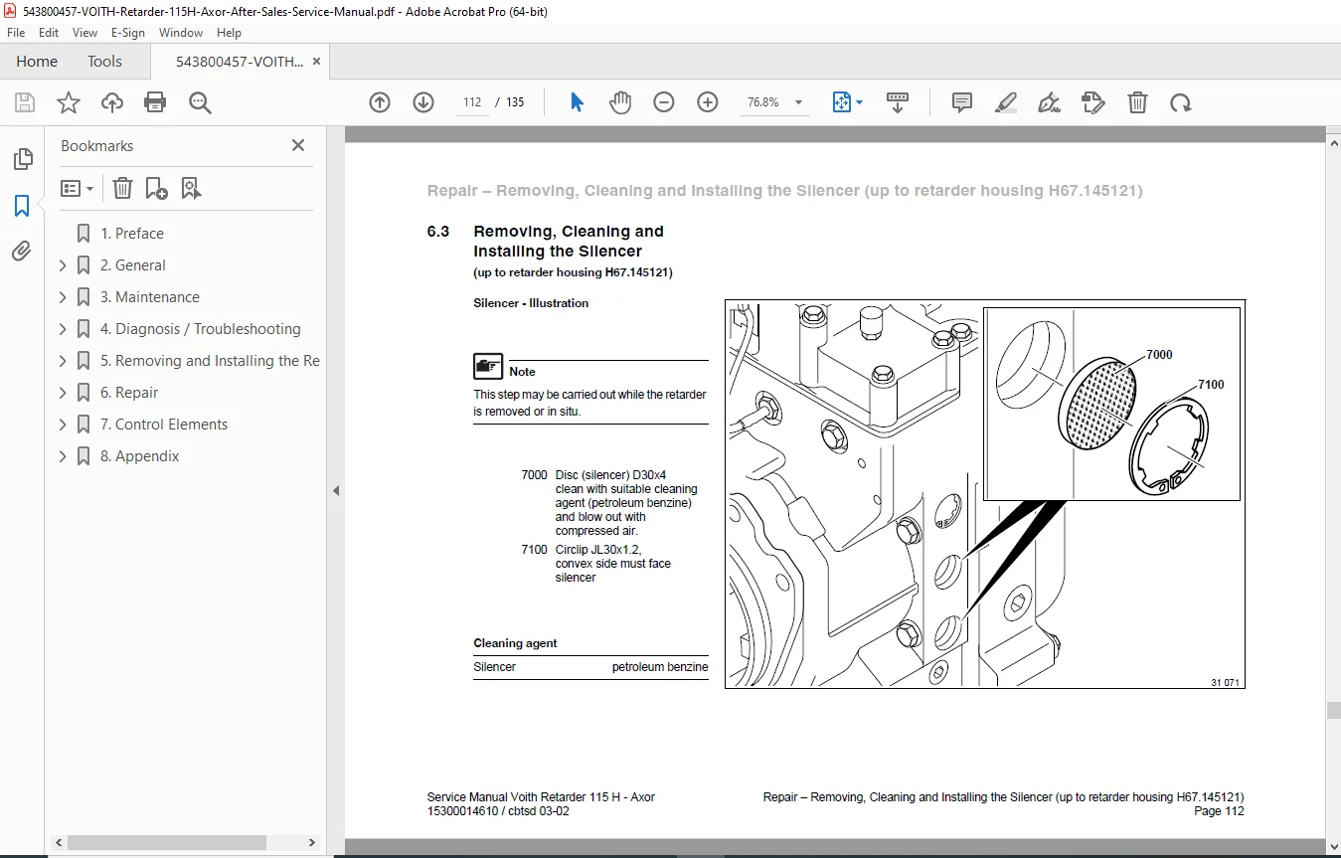The image size is (1341, 858).
Task: Collapse navigation pane with side arrow
Action: coord(336,490)
